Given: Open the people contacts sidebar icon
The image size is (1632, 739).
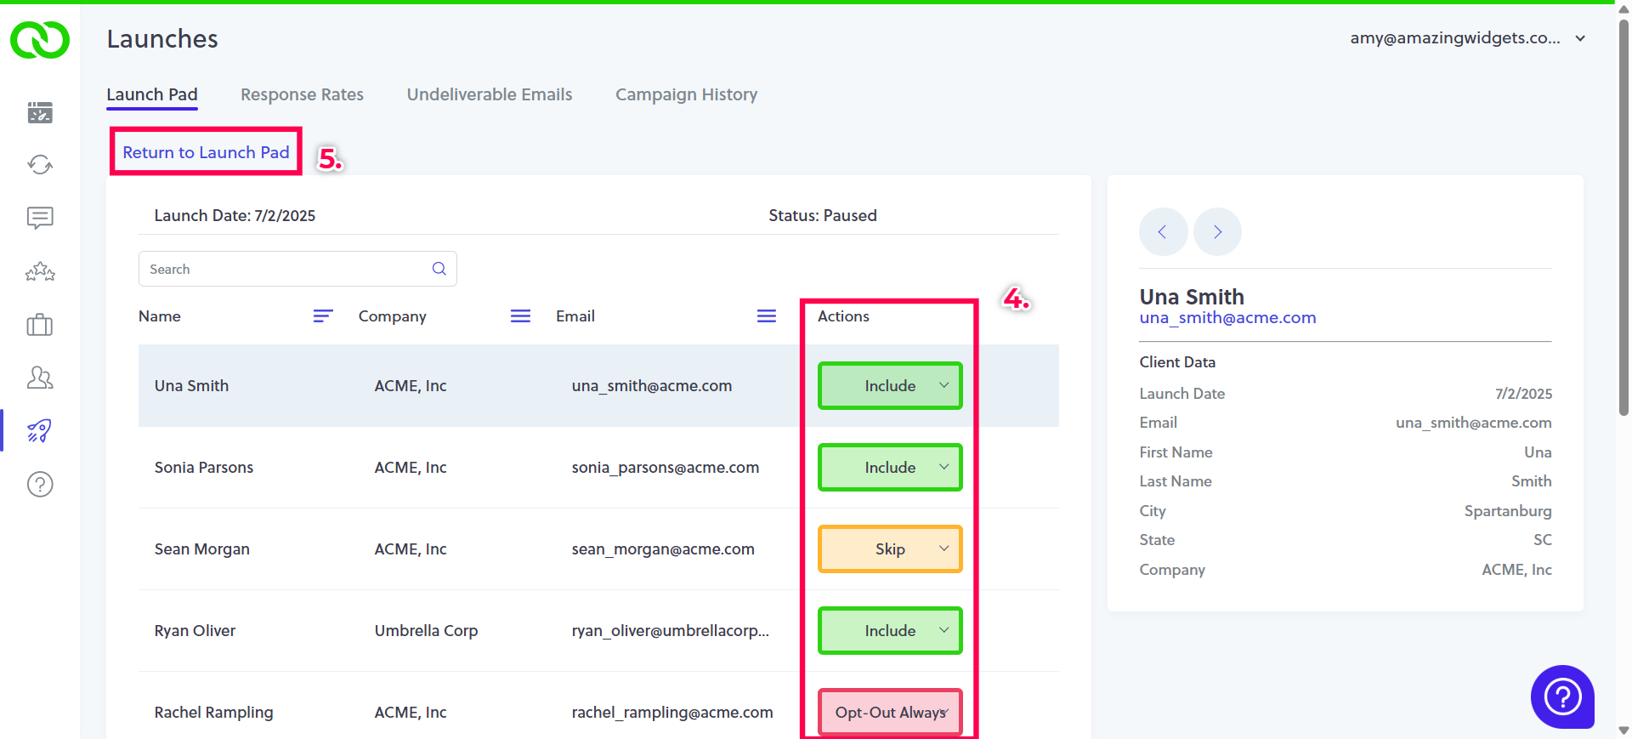Looking at the screenshot, I should coord(40,378).
